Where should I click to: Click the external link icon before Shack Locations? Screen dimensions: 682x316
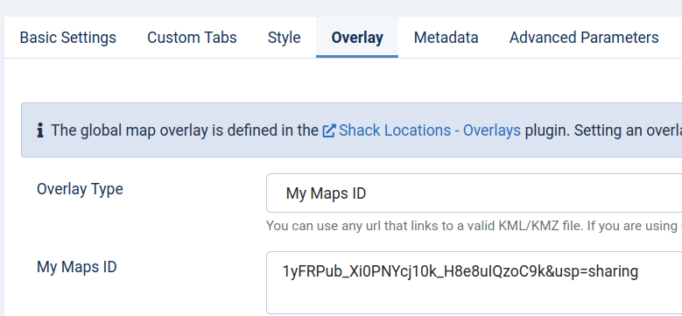[x=329, y=130]
